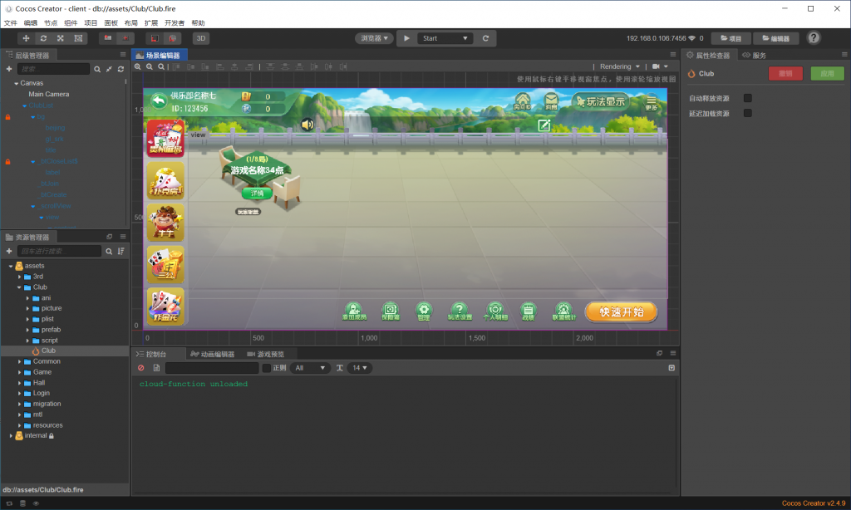
Task: Click the help question mark icon
Action: click(x=814, y=38)
